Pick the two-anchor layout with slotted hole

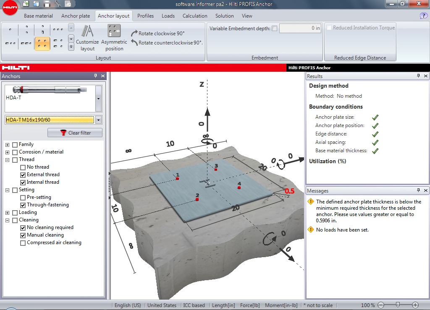(x=42, y=30)
